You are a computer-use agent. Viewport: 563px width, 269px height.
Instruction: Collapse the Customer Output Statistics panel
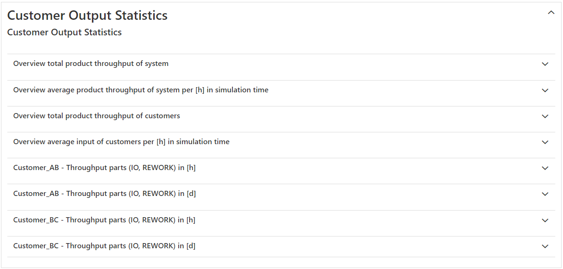tap(551, 13)
